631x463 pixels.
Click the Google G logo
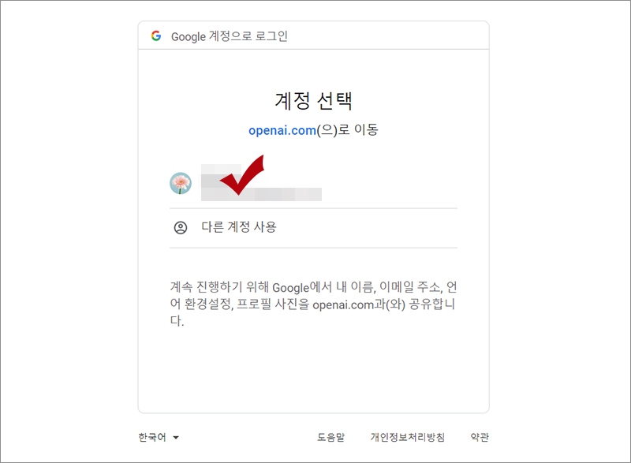[156, 35]
